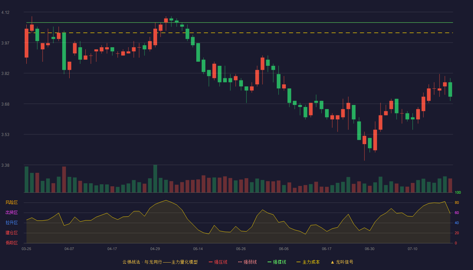Toggle the 主力成本 legend entry
This screenshot has width=473, height=270.
(308, 262)
